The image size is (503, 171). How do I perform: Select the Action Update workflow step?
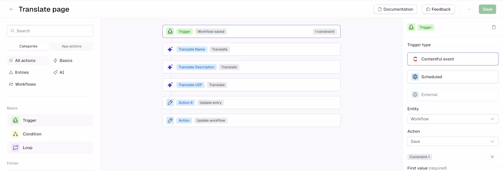[x=251, y=120]
